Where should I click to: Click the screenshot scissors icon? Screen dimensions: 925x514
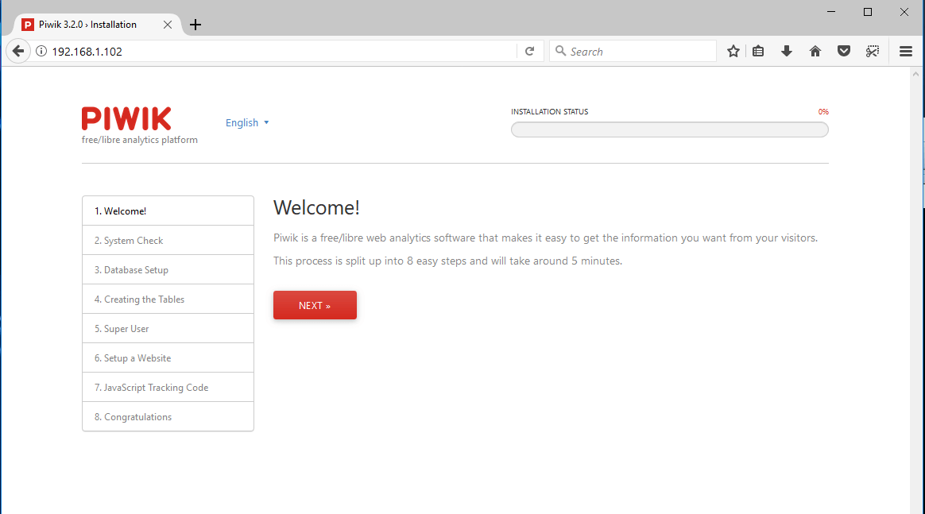pos(873,52)
